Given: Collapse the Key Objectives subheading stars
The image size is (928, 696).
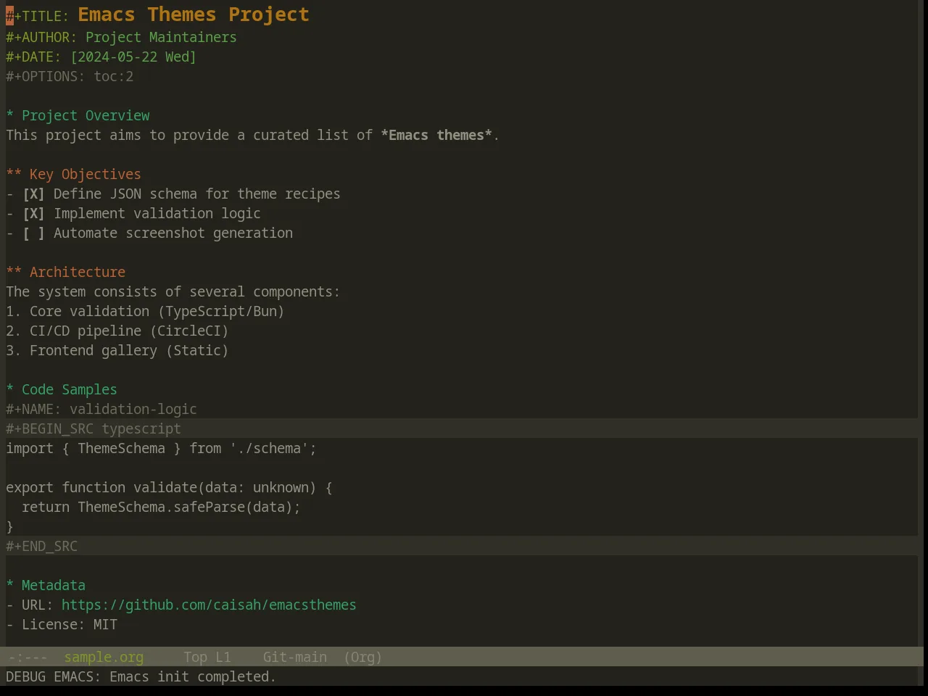Looking at the screenshot, I should (x=14, y=175).
